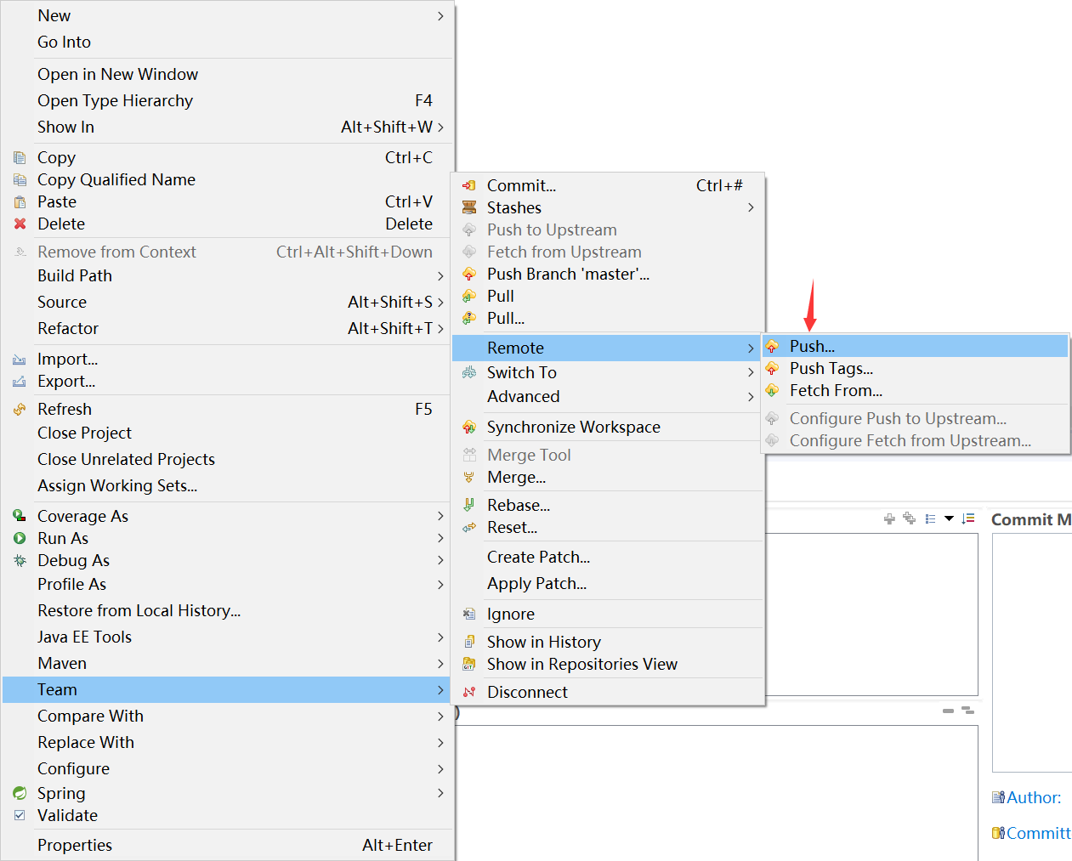Expand the Compare With submenu arrow
The image size is (1072, 861).
(440, 717)
